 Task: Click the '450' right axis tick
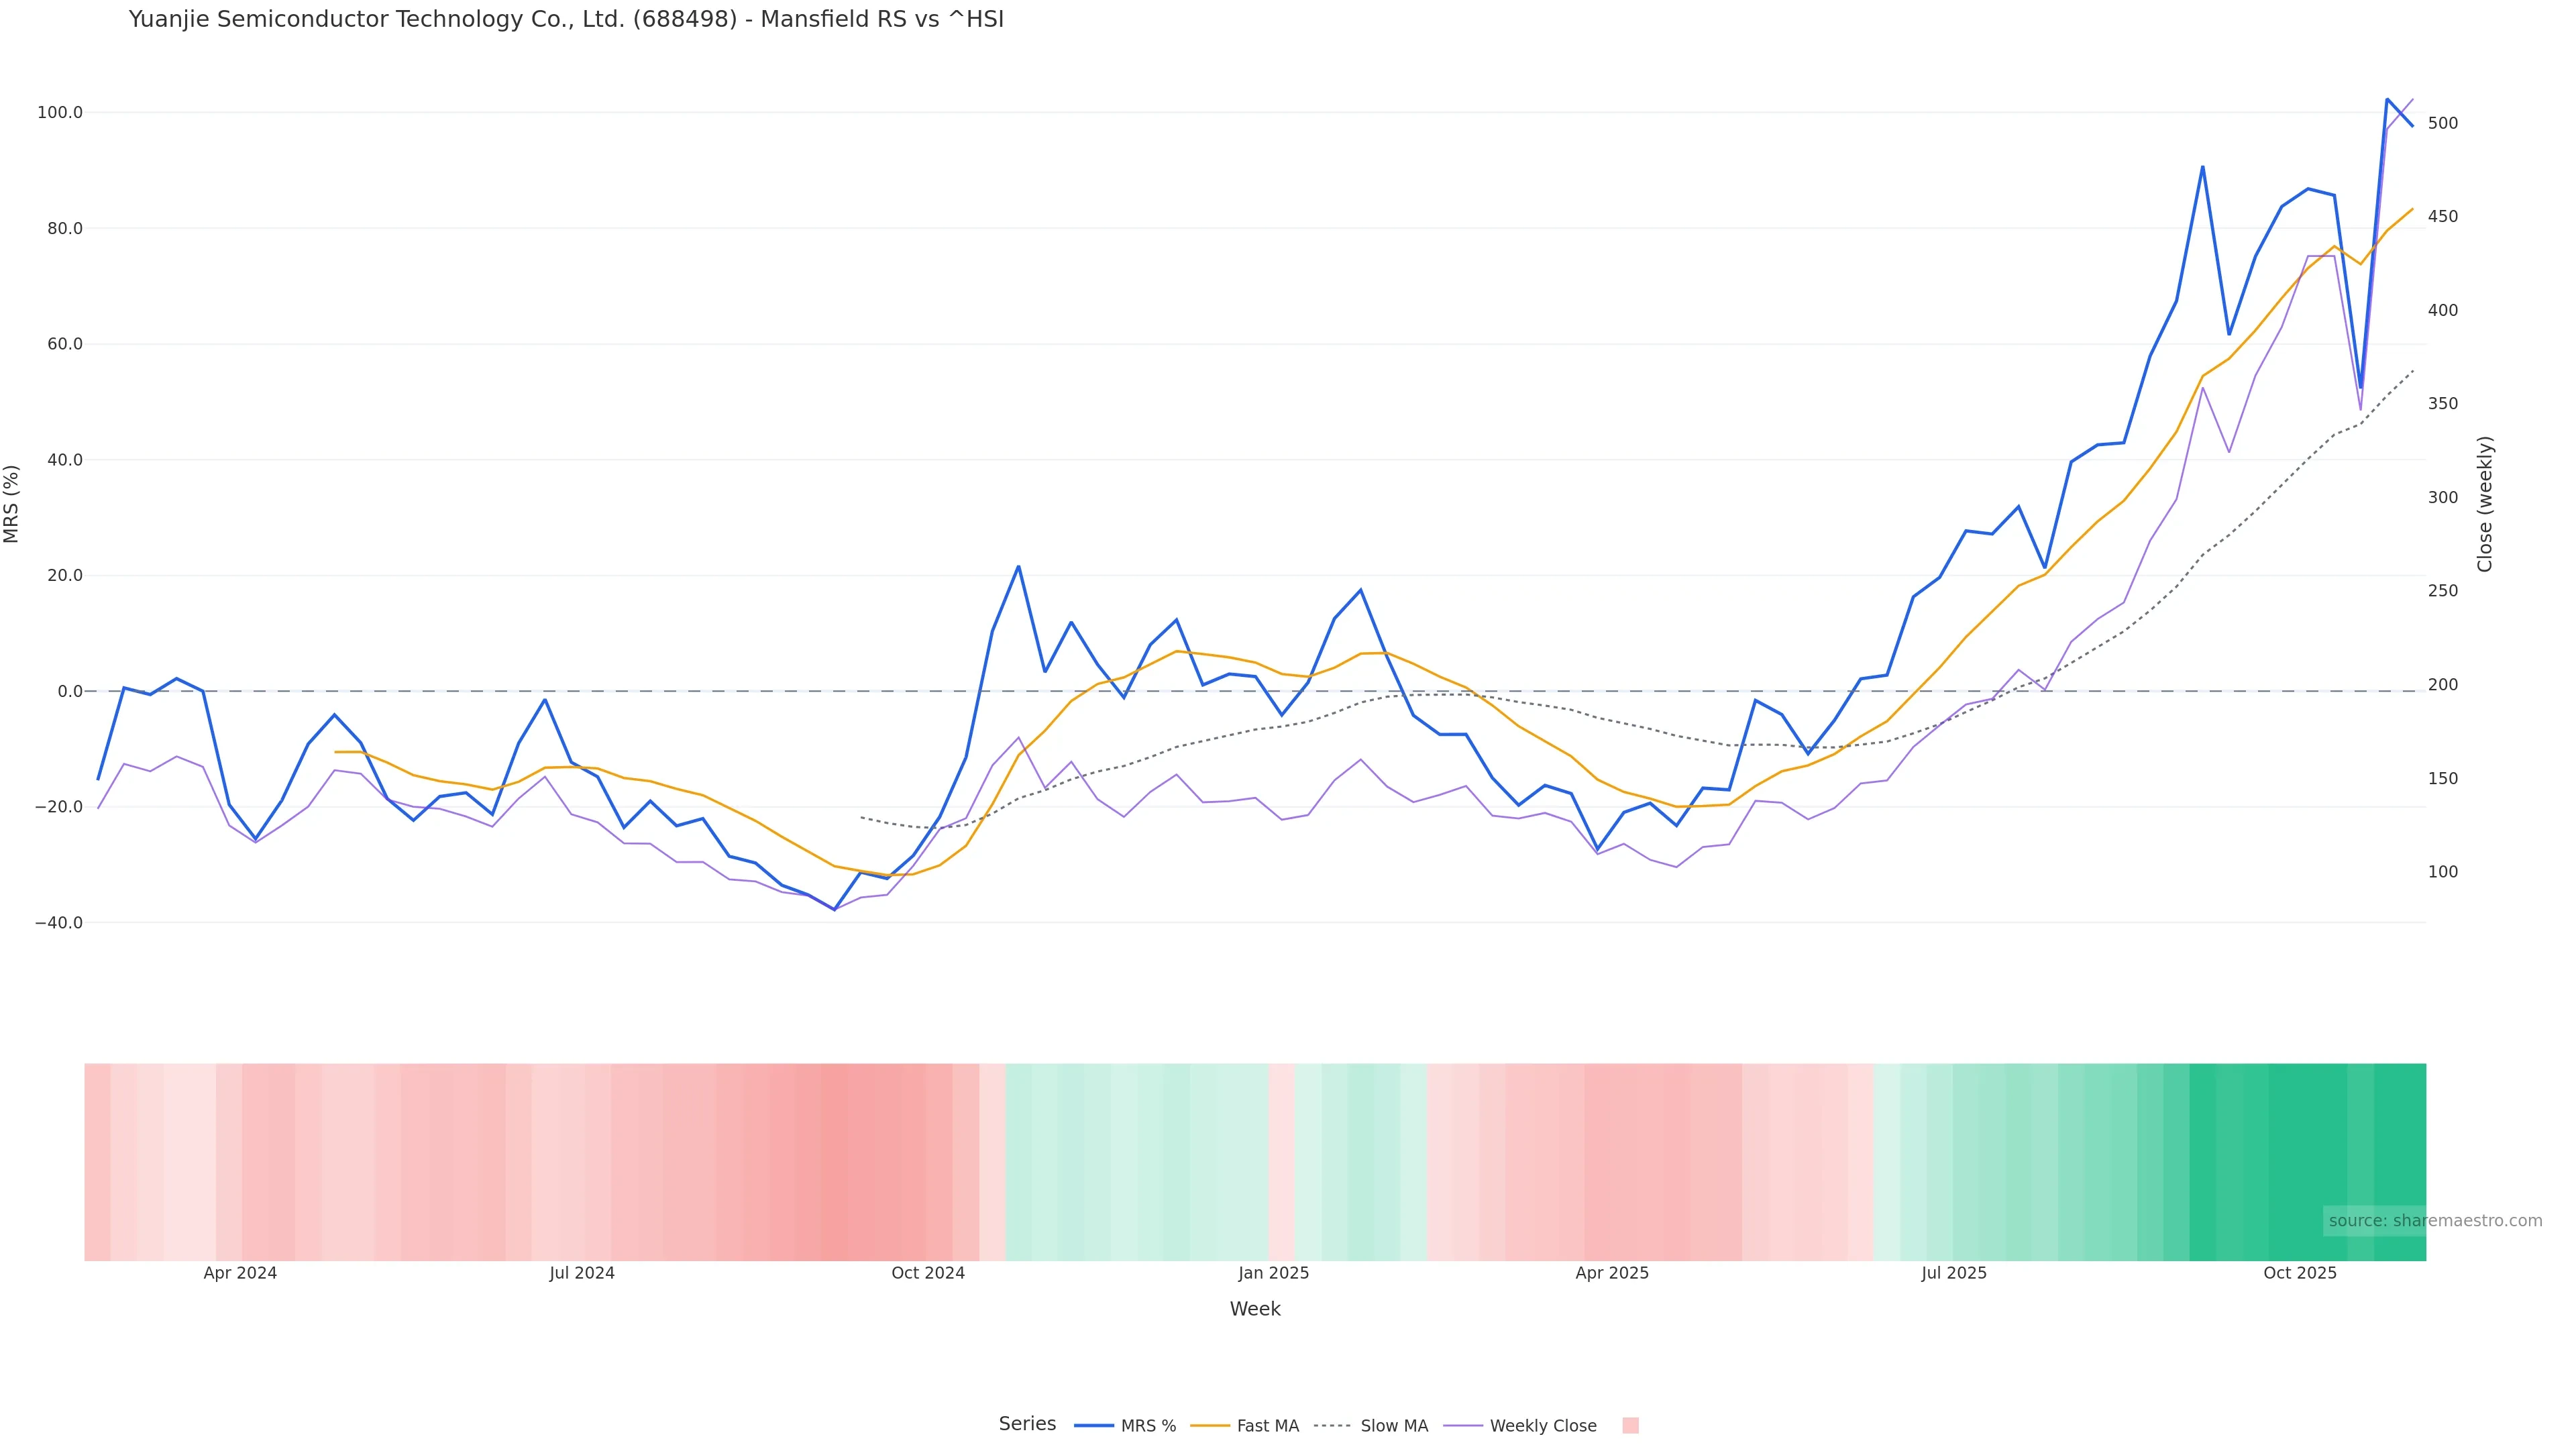(2443, 217)
